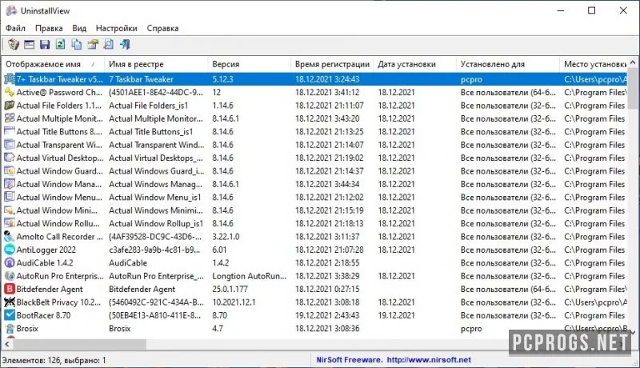The height and width of the screenshot is (368, 640).
Task: Click the Actual File Folders row icon
Action: point(10,106)
